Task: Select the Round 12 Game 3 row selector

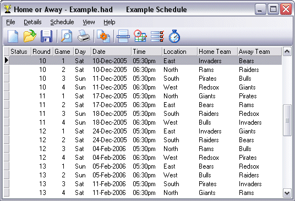Action: pos(7,149)
